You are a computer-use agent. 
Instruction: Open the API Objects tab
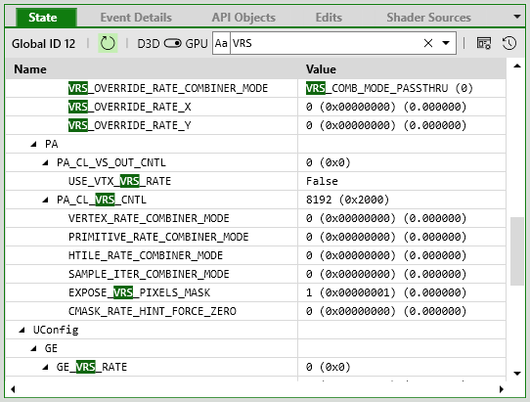[x=243, y=18]
